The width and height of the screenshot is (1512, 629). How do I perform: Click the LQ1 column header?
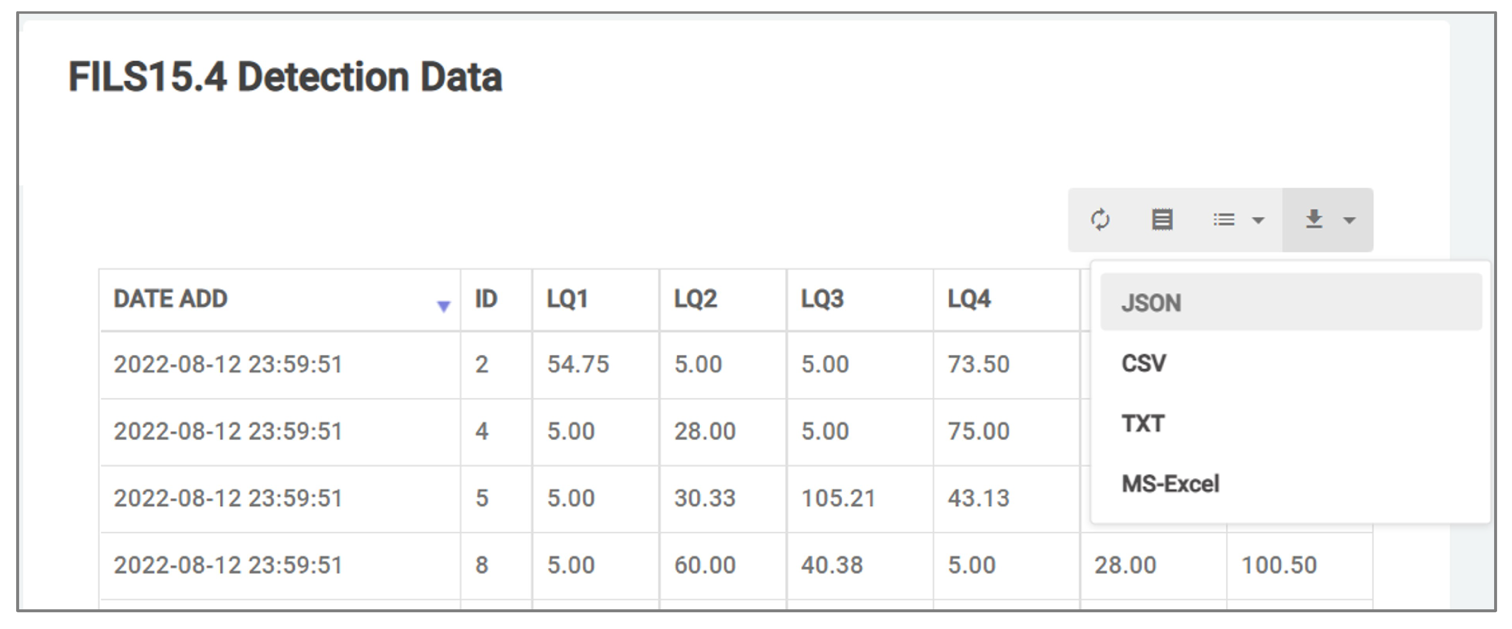coord(567,299)
